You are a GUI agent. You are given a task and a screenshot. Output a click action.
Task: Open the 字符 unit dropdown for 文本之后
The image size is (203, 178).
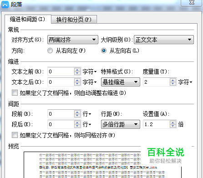click(90, 82)
